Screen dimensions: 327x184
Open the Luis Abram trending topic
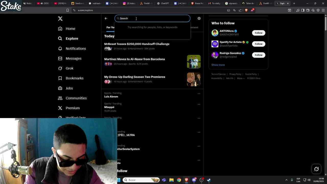[111, 97]
